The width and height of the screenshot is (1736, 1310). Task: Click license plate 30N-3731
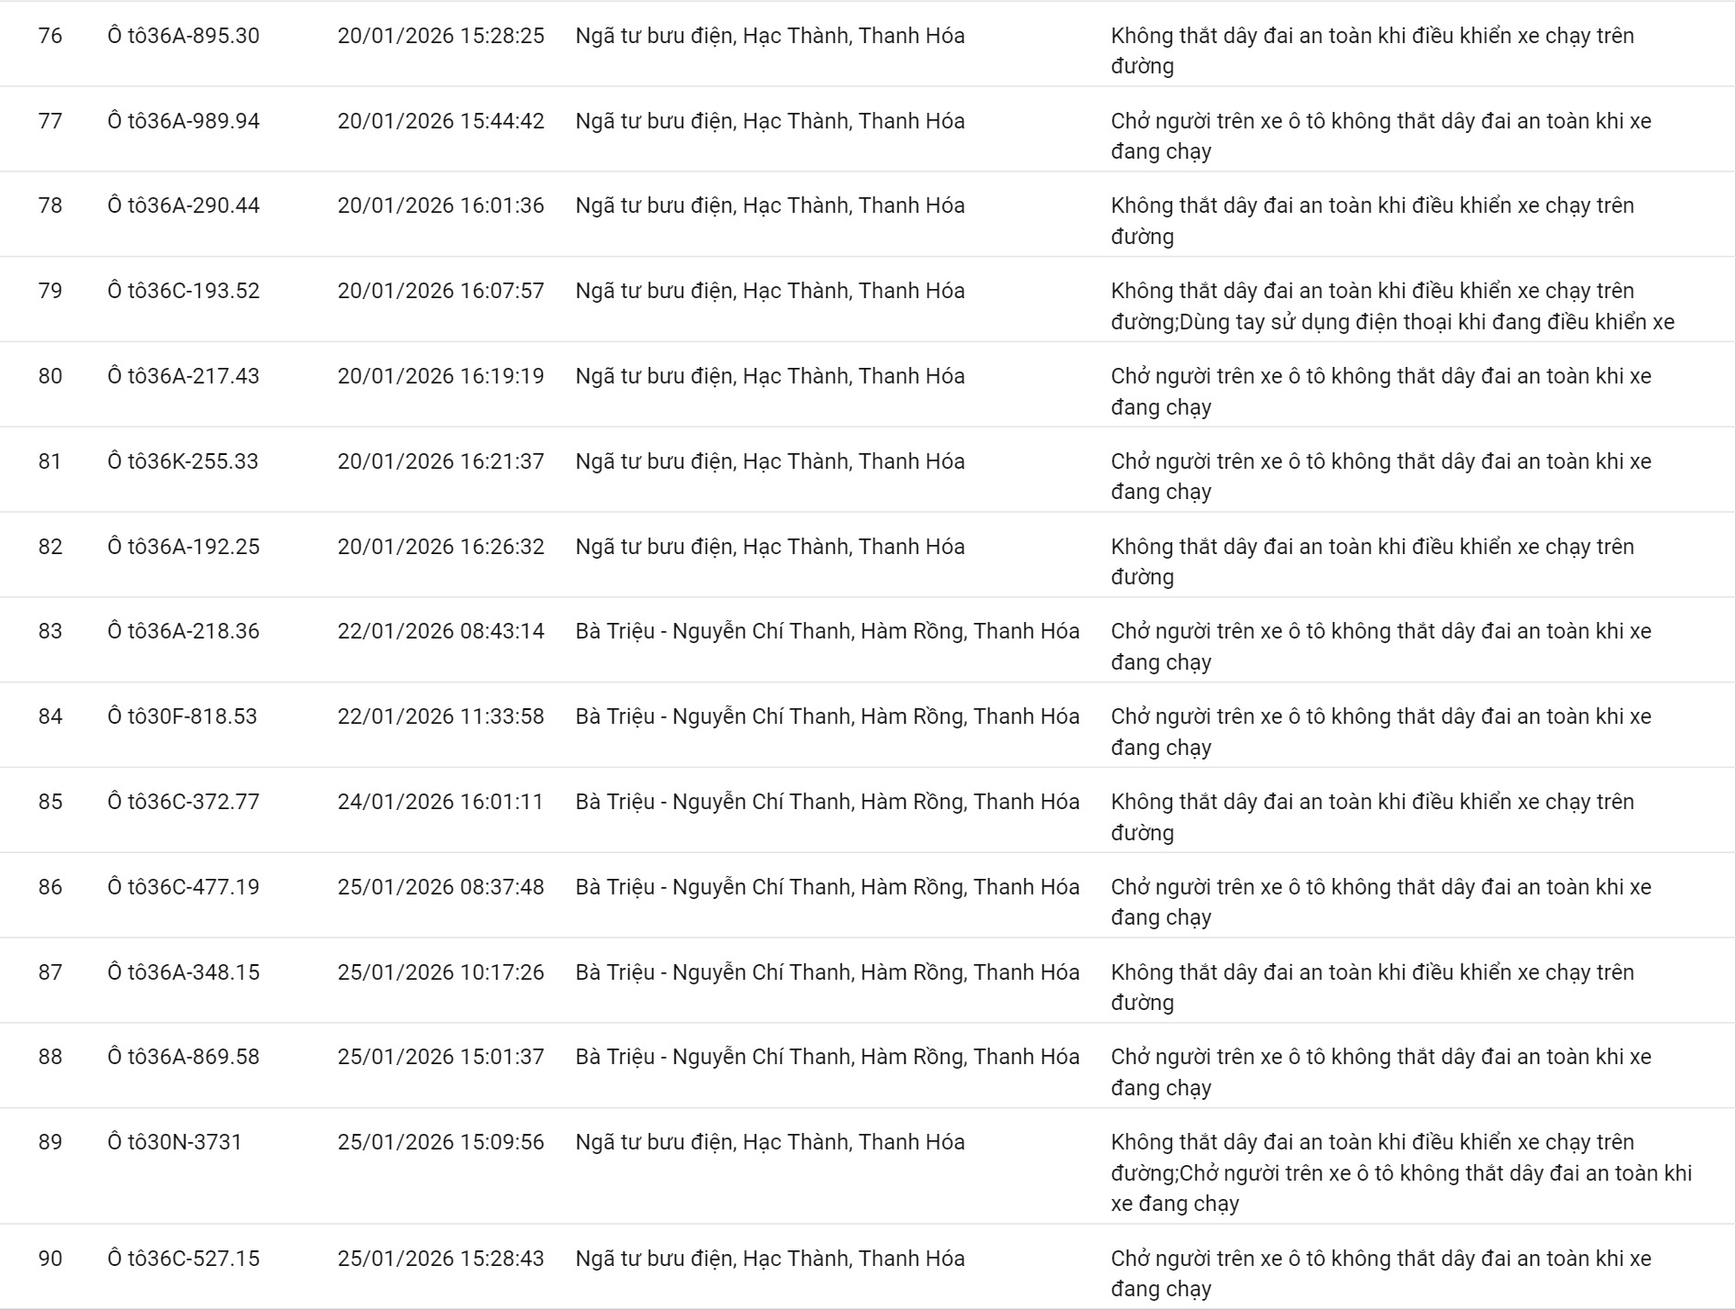pos(175,1142)
